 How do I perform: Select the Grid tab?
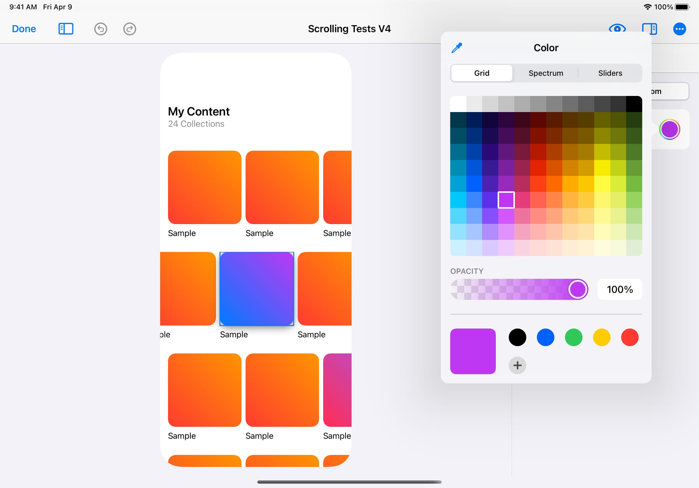tap(482, 73)
